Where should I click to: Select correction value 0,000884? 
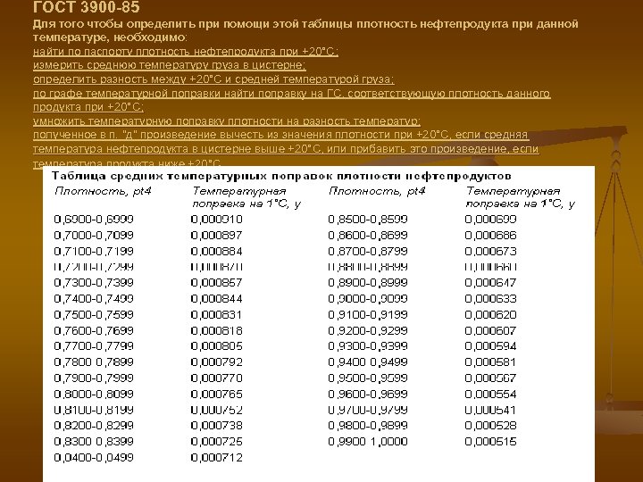[216, 251]
